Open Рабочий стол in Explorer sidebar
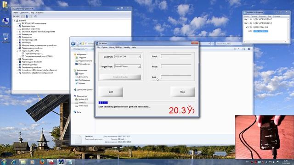Viewport: 294px width, 165px height. click(x=83, y=64)
